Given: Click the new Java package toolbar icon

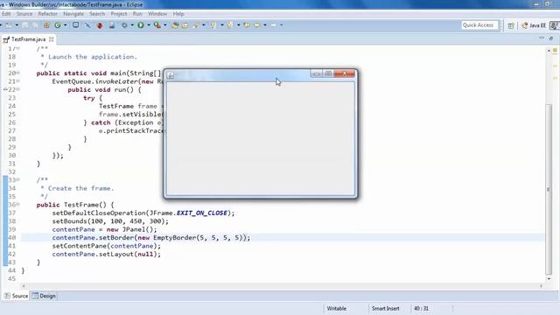Looking at the screenshot, I should pos(175,25).
